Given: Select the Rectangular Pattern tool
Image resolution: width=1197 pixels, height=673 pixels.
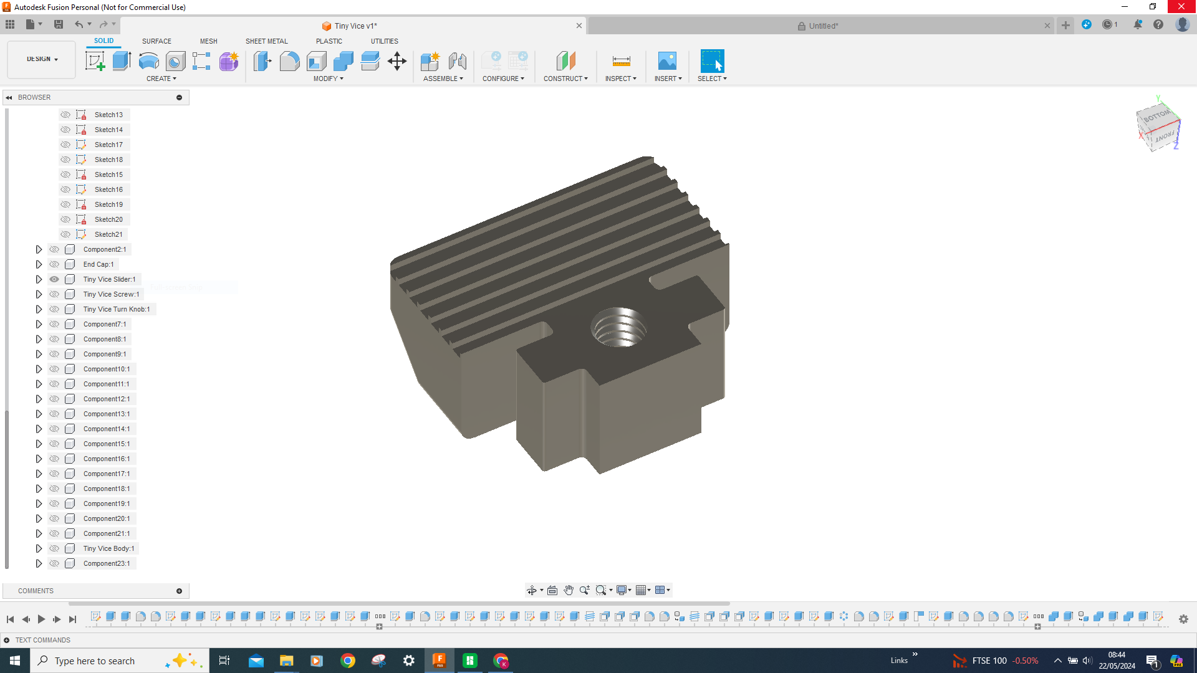Looking at the screenshot, I should tap(201, 61).
